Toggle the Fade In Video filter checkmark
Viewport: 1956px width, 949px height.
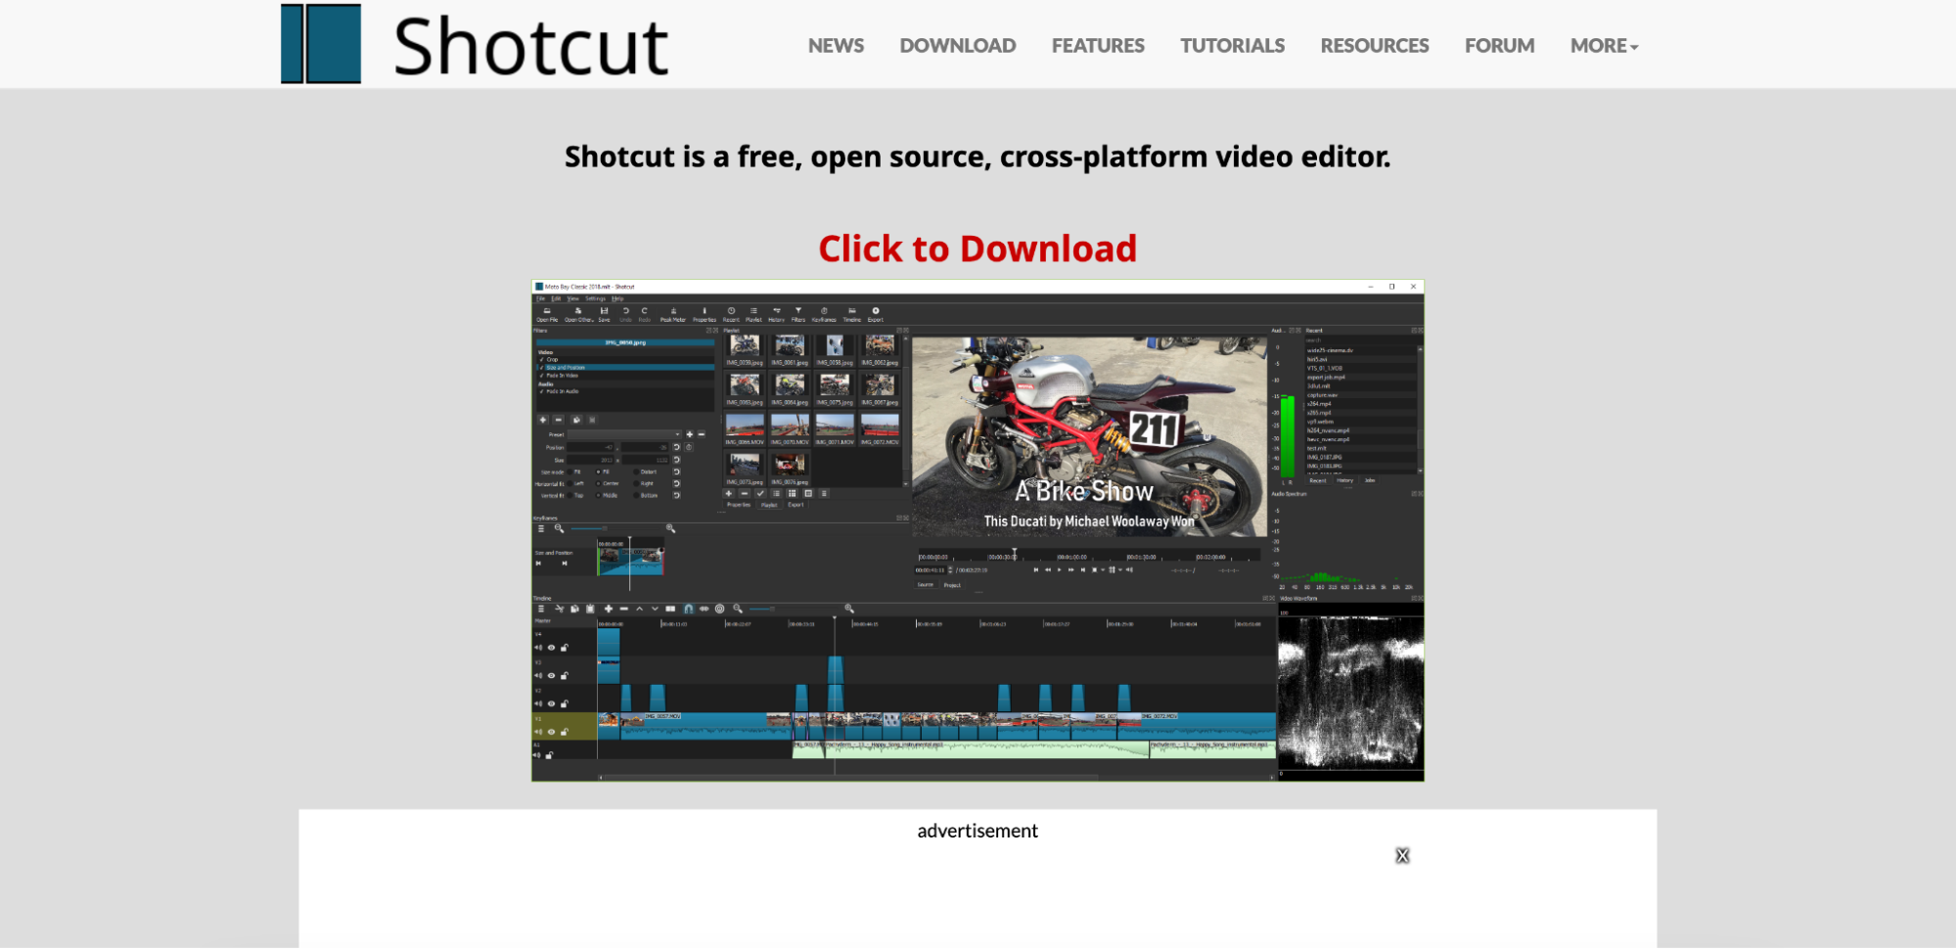pyautogui.click(x=541, y=376)
